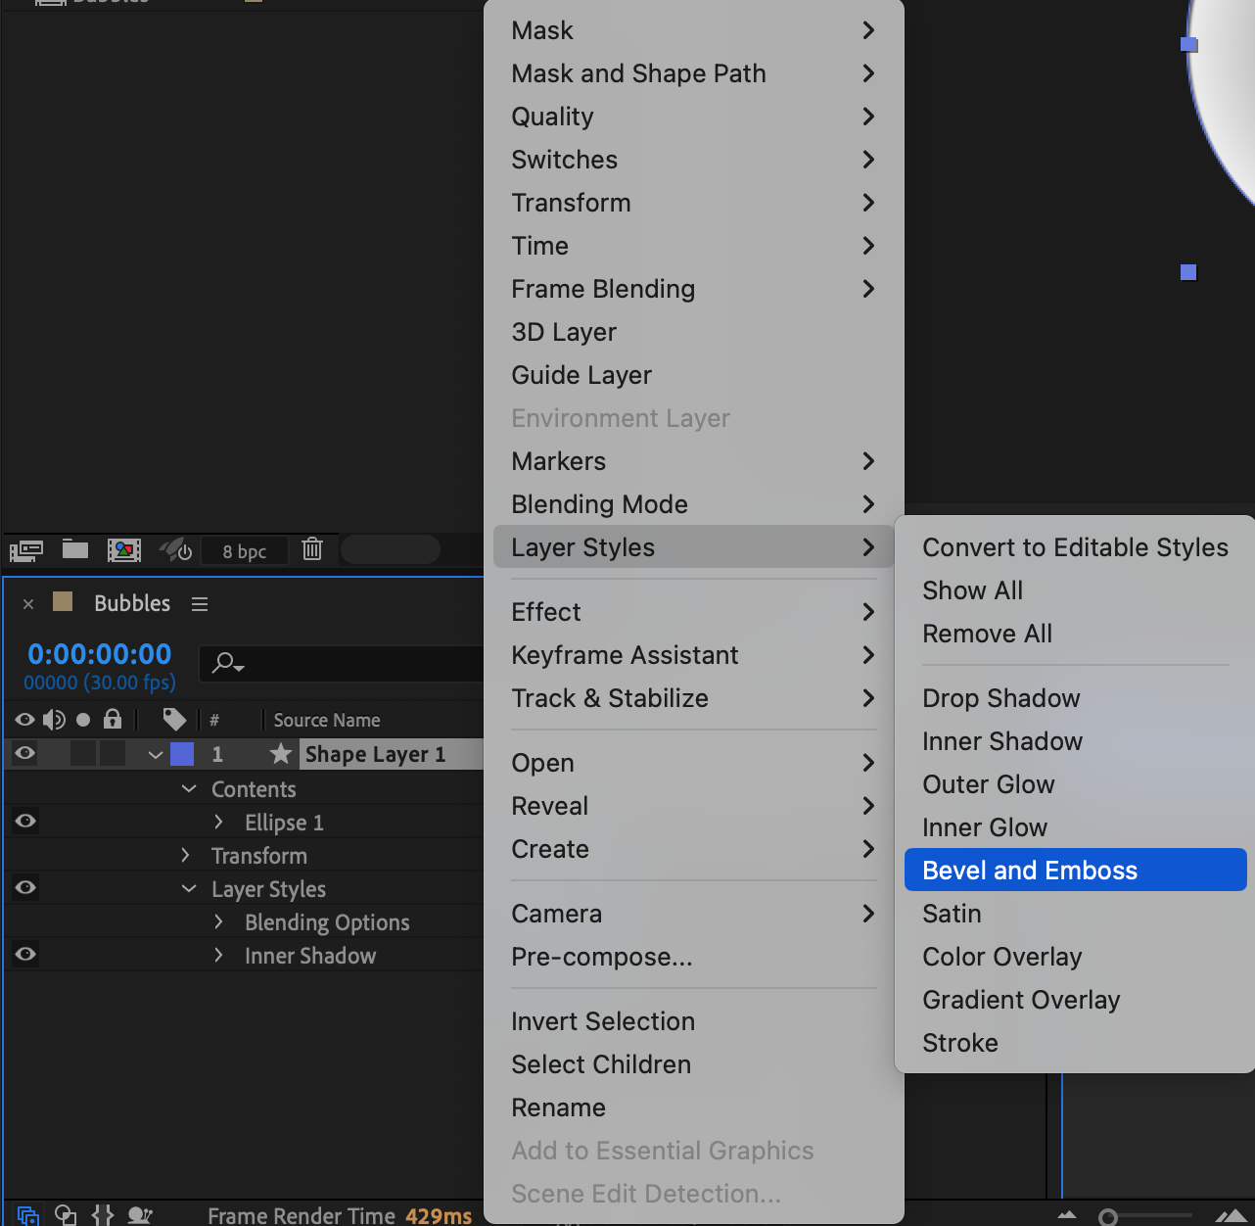The width and height of the screenshot is (1255, 1226).
Task: Open the Bubbles timeline panel menu
Action: click(200, 604)
